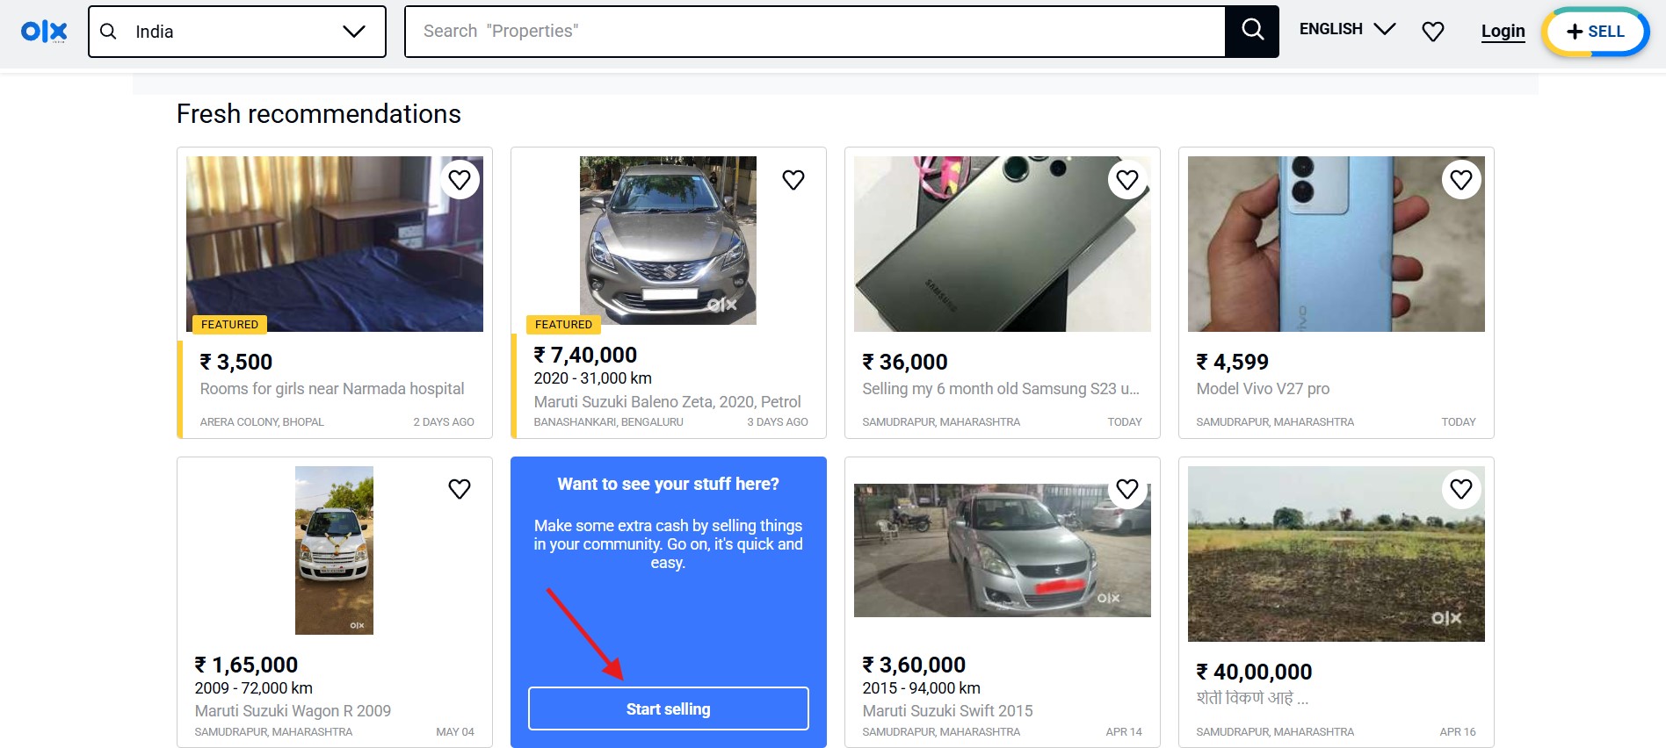Favorite the ₹ 40,00,000 land listing
Viewport: 1666px width, 748px height.
[1461, 489]
